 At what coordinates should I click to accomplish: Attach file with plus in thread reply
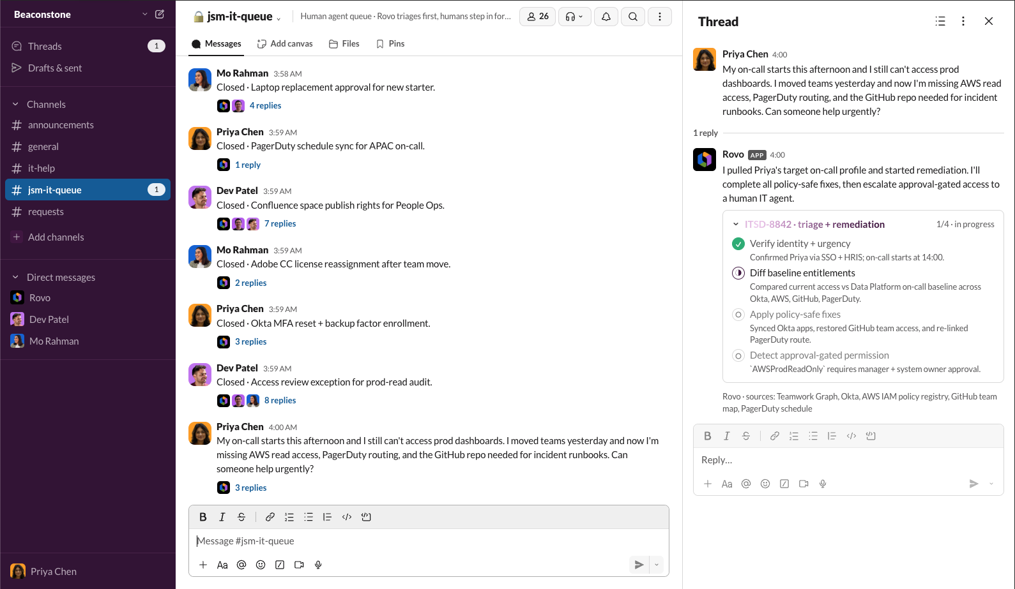(x=708, y=484)
